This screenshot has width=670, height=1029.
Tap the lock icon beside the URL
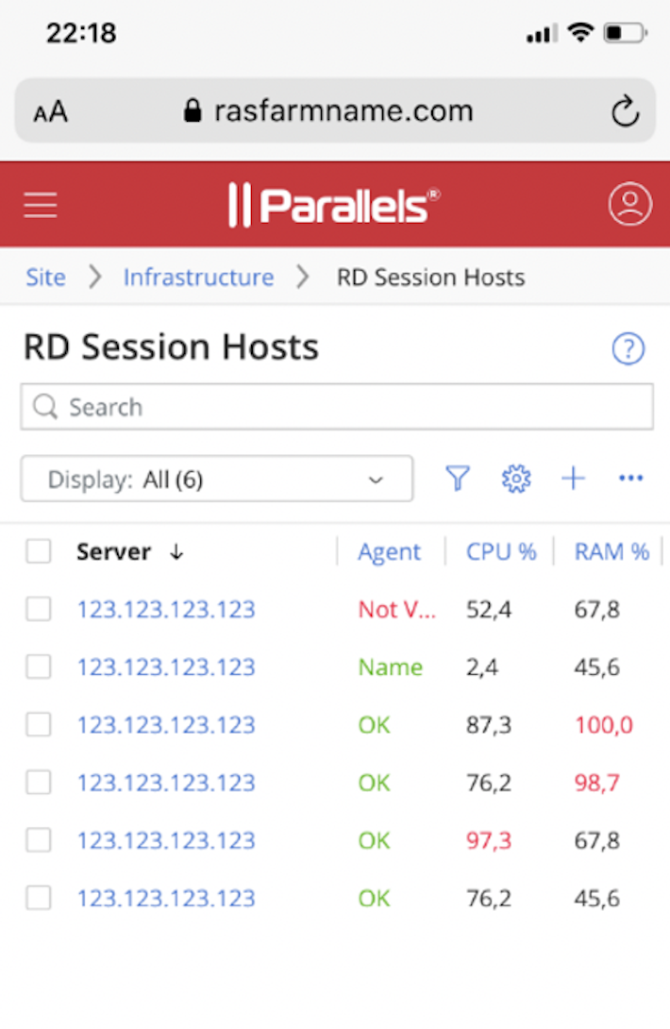[x=193, y=110]
